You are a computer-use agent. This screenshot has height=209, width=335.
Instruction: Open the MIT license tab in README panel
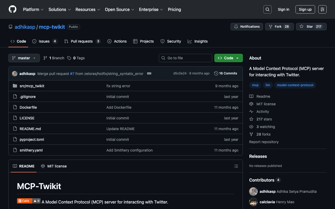coord(54,166)
